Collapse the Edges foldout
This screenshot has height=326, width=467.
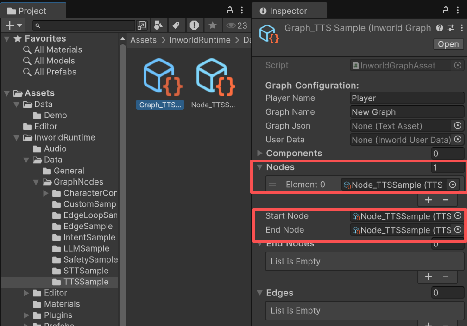[260, 293]
